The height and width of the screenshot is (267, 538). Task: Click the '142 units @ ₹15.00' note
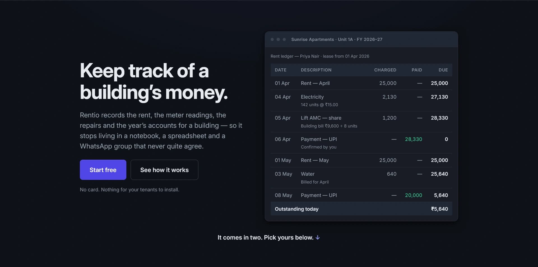319,105
